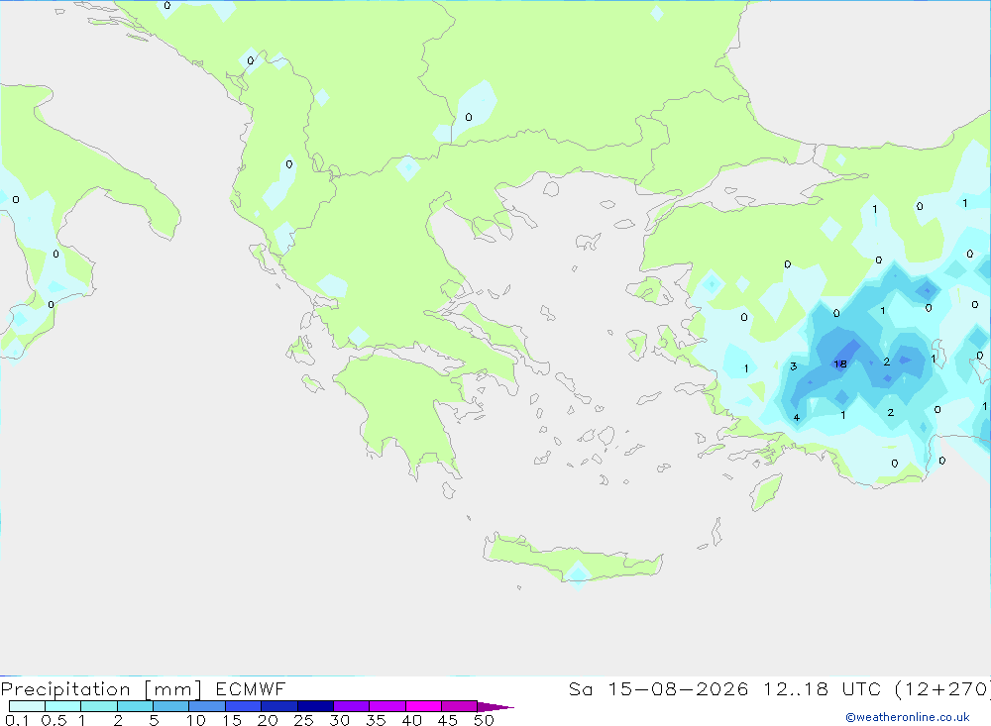The height and width of the screenshot is (726, 991).
Task: Click the legend label '0.1'
Action: click(17, 720)
